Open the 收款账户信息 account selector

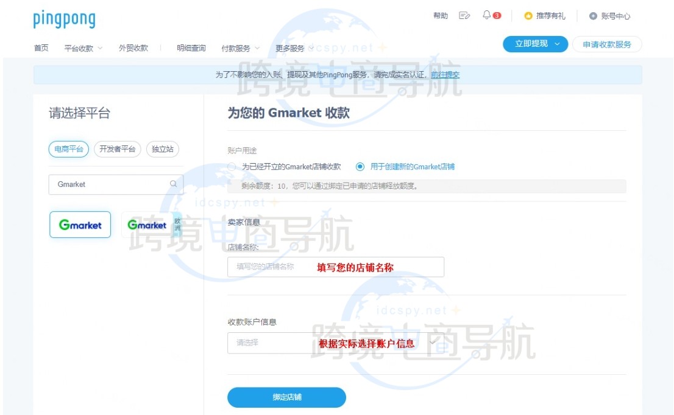335,343
